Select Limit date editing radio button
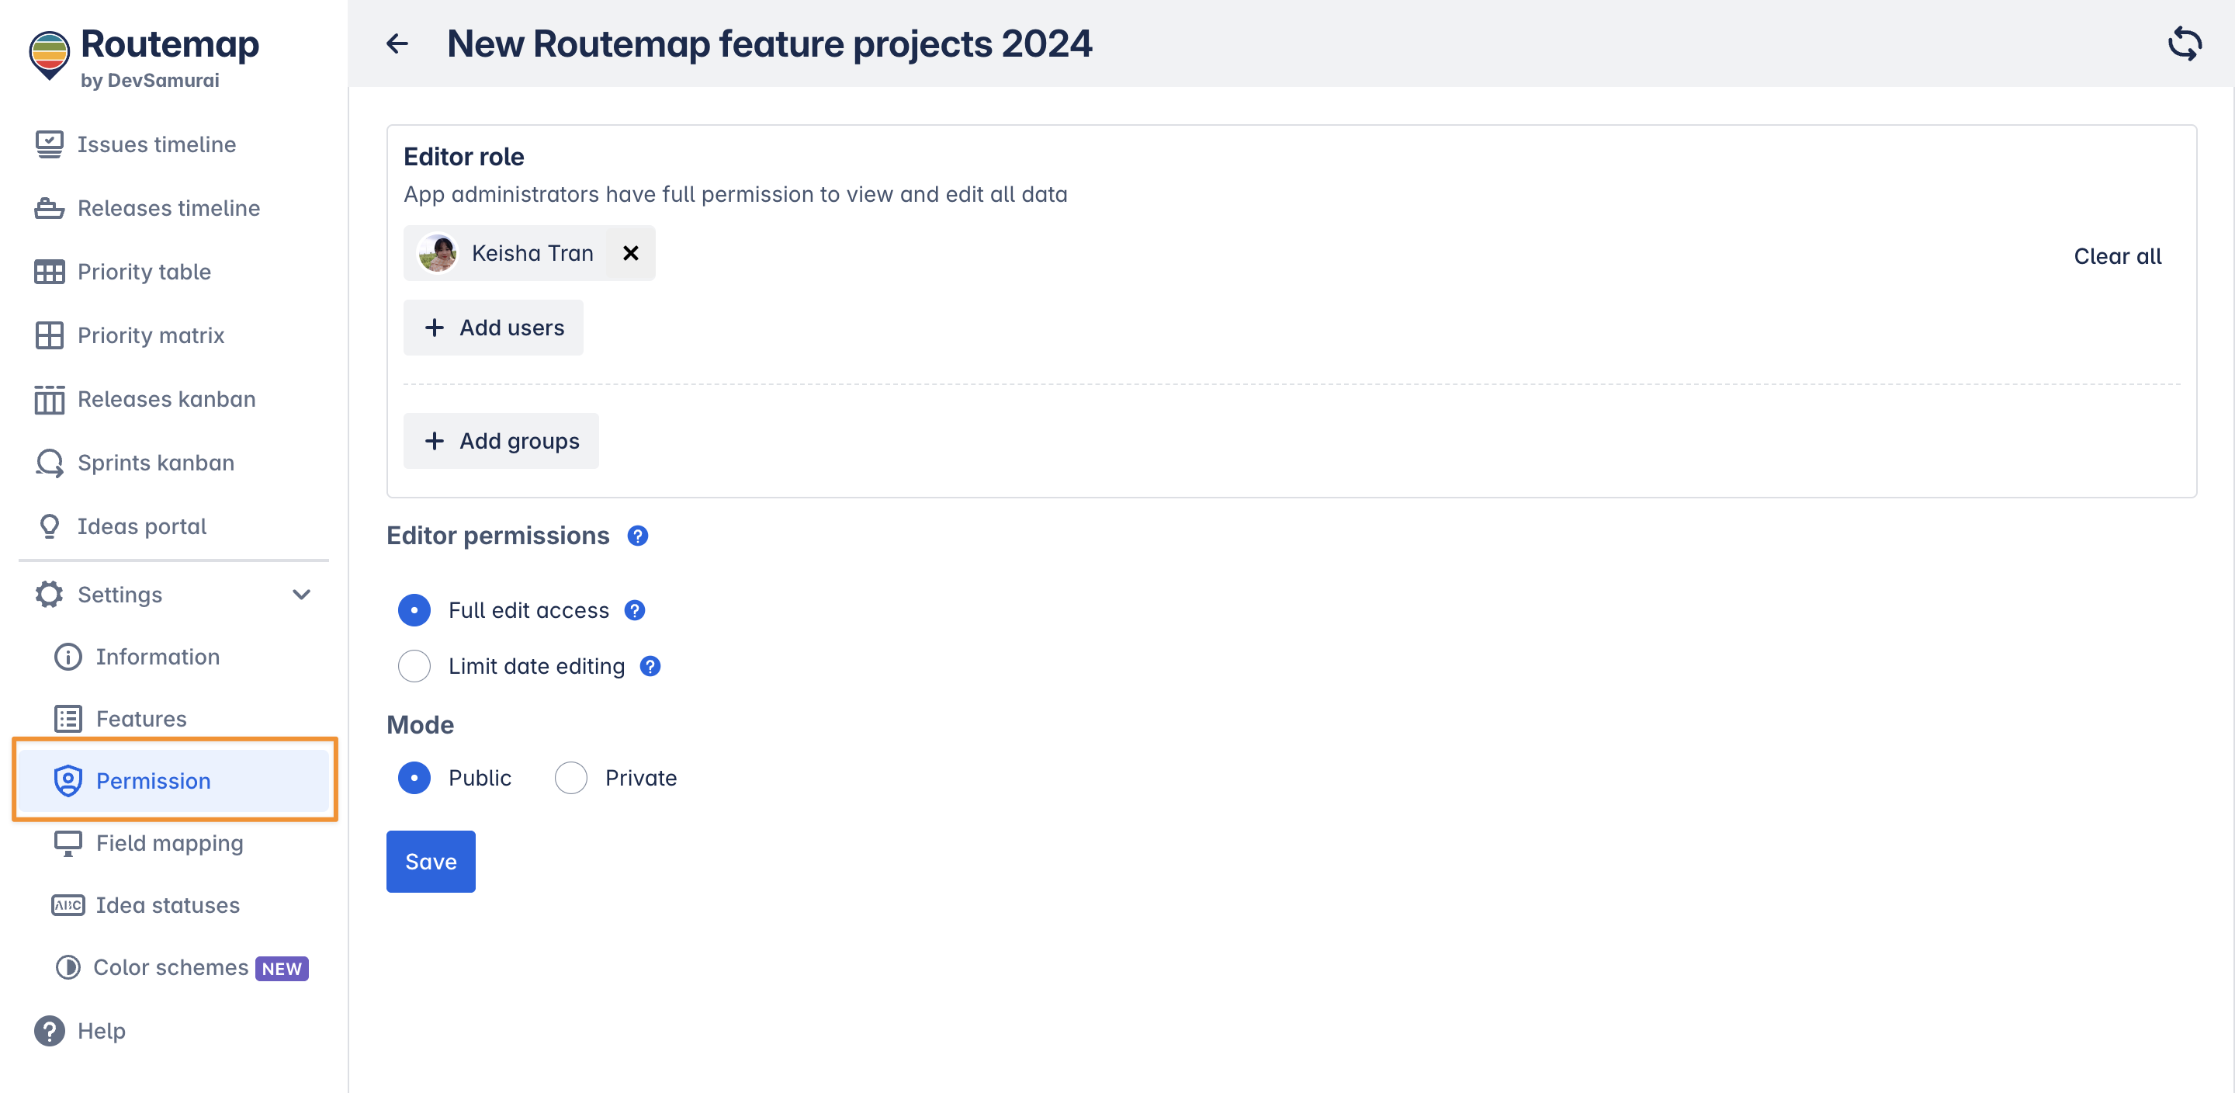The width and height of the screenshot is (2235, 1093). pos(414,666)
